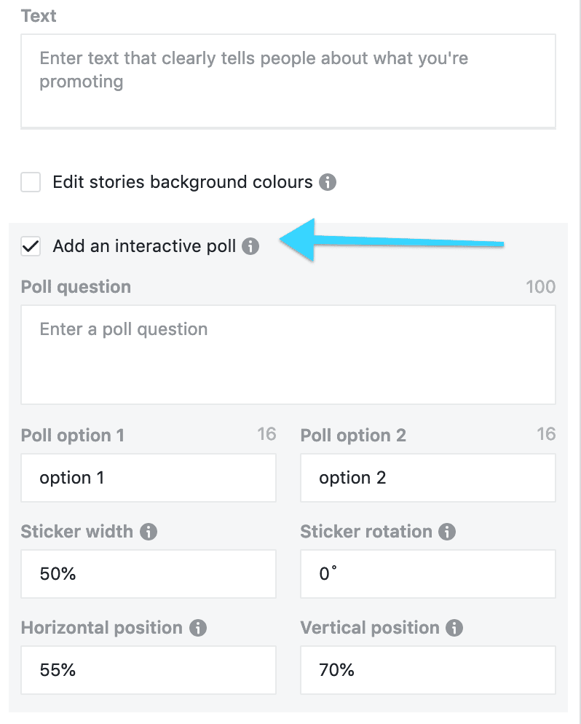This screenshot has height=724, width=581.
Task: Open Horizontal position info icon
Action: point(197,628)
